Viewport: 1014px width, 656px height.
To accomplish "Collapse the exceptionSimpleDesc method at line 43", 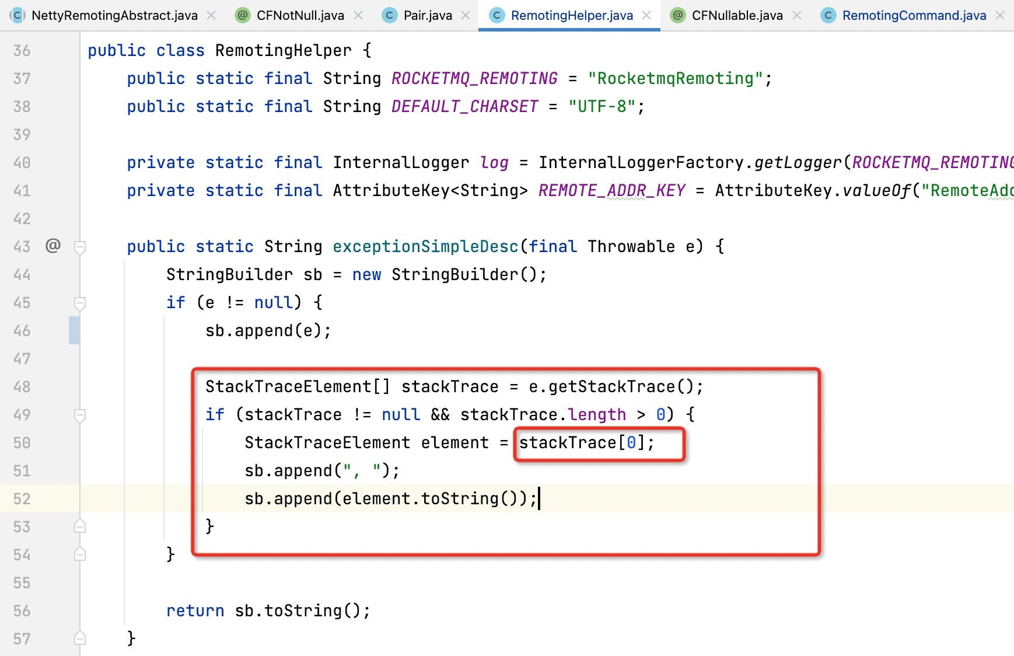I will 80,247.
